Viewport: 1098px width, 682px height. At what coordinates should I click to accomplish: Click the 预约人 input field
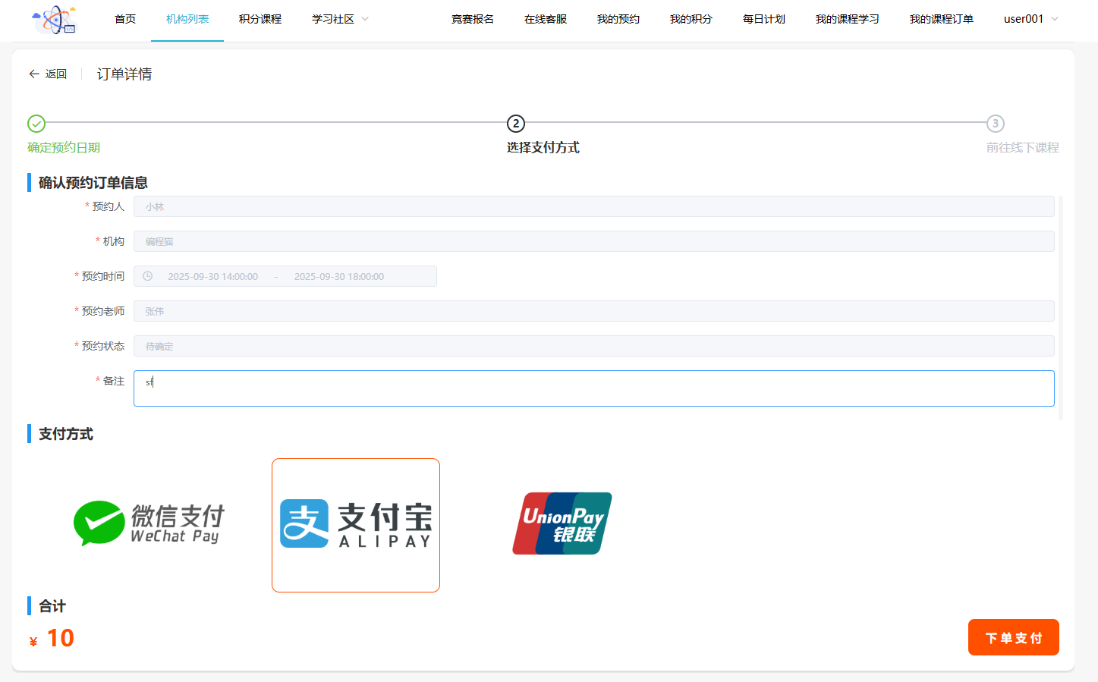pos(594,206)
